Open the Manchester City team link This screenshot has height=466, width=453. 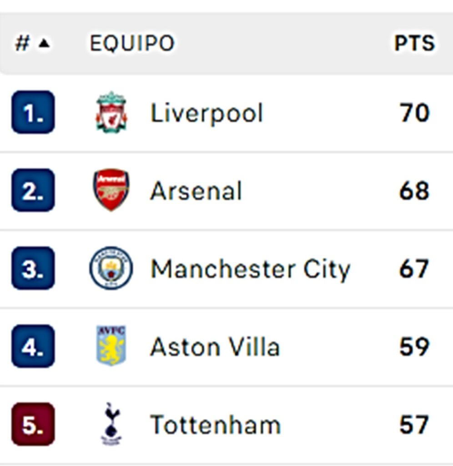(251, 269)
